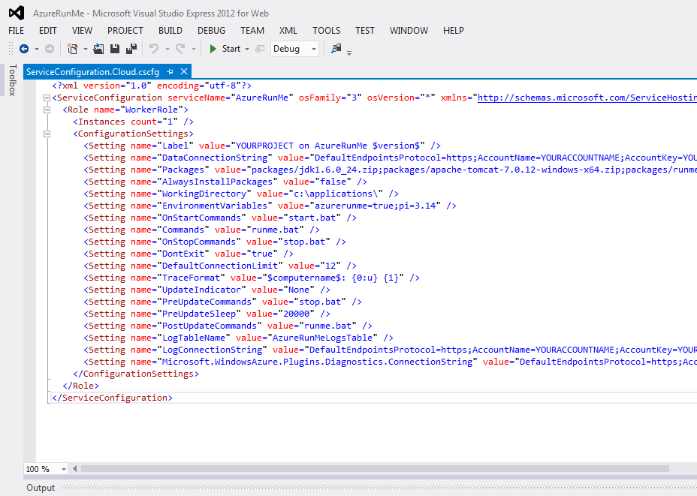Collapse the ServiceConfiguration XML node
This screenshot has height=496, width=697.
(47, 98)
